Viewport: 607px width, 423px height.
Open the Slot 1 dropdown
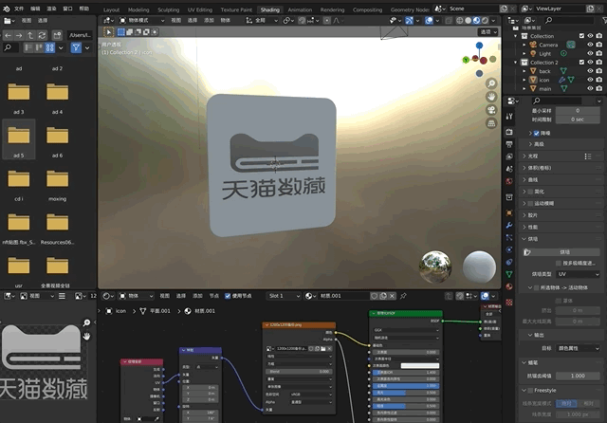pos(285,296)
